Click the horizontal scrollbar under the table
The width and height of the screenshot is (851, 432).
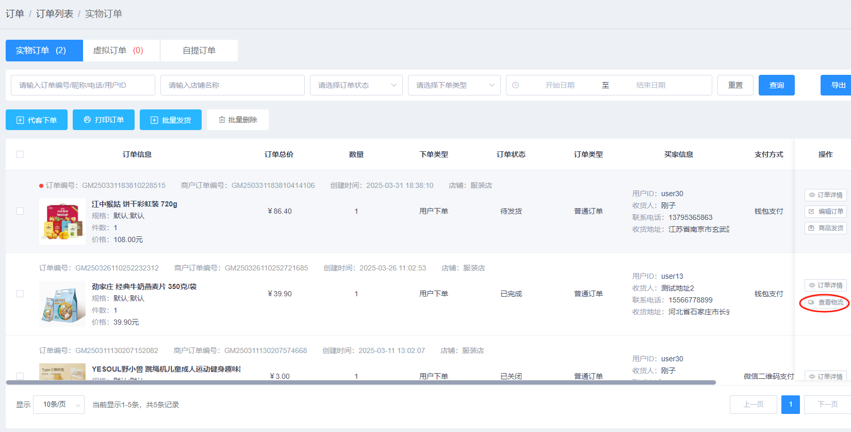pyautogui.click(x=361, y=382)
